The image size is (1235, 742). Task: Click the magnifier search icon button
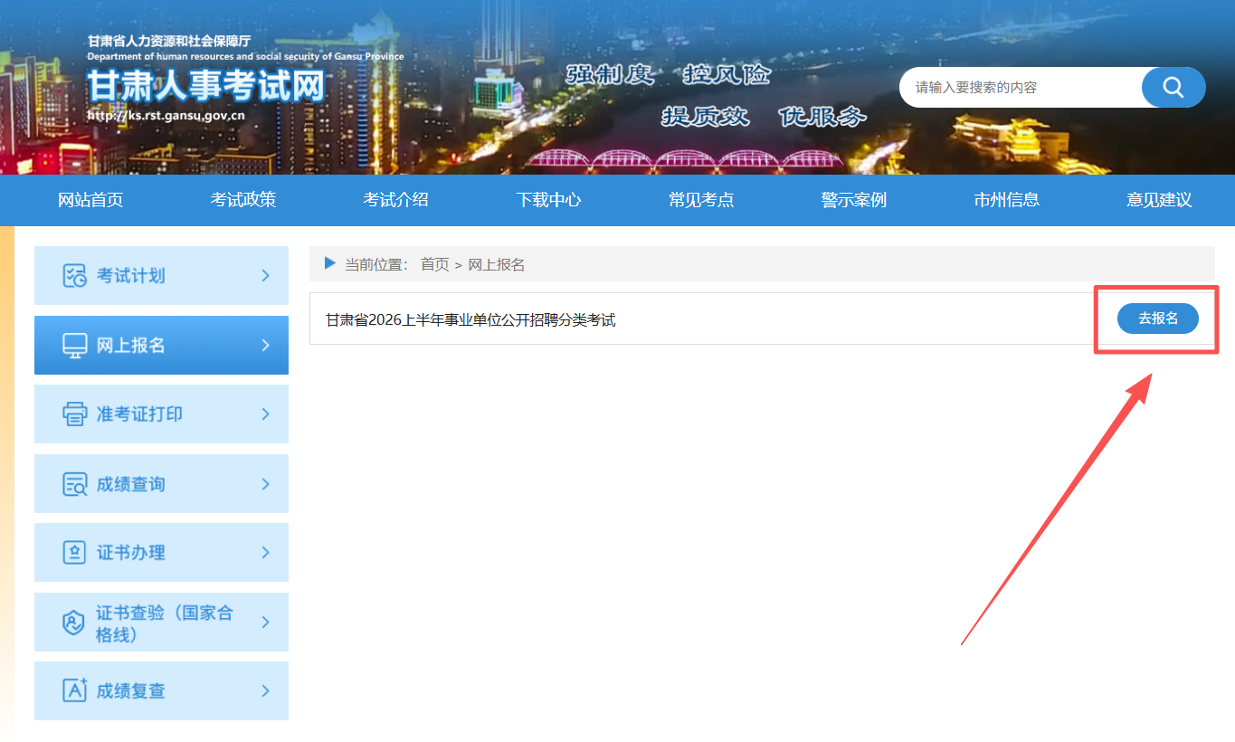tap(1173, 88)
